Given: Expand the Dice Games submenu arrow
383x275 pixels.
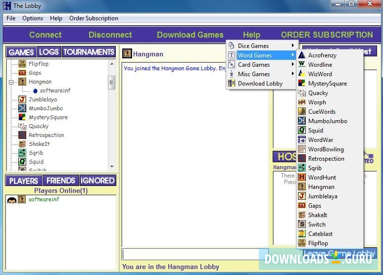Looking at the screenshot, I should pos(292,46).
